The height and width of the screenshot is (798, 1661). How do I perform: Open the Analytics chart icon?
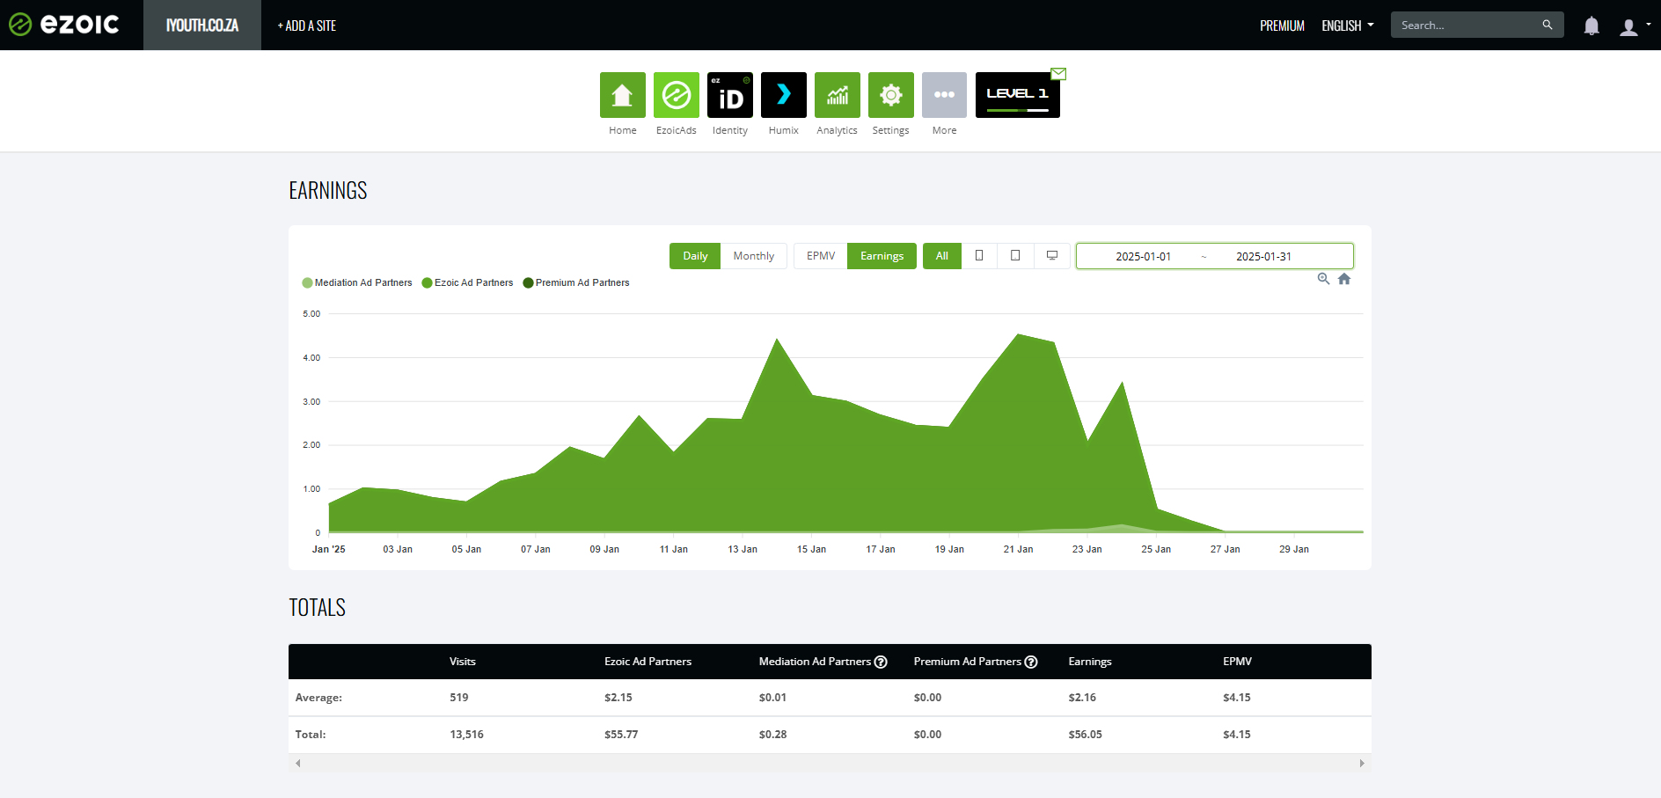838,95
